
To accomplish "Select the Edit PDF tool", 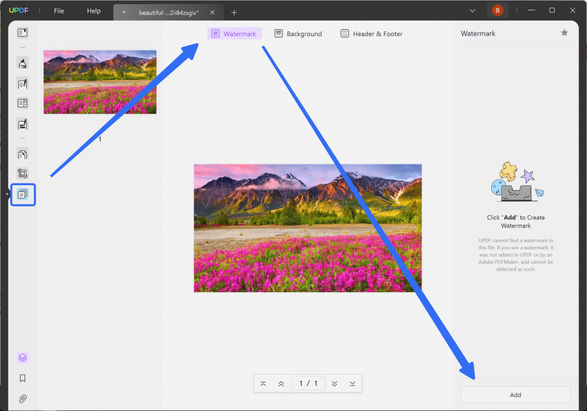I will coord(23,84).
